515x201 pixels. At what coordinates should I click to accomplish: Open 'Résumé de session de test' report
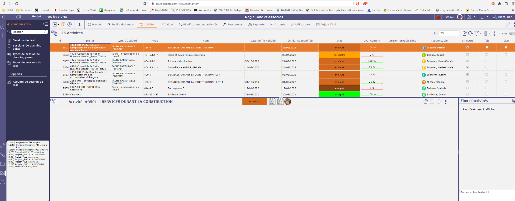[28, 83]
